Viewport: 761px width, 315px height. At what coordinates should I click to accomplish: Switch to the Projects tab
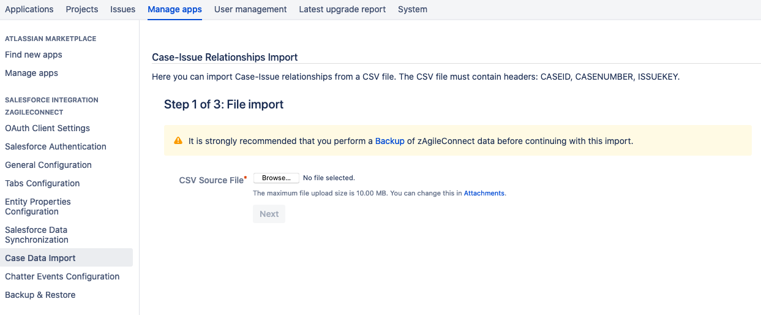click(x=82, y=9)
